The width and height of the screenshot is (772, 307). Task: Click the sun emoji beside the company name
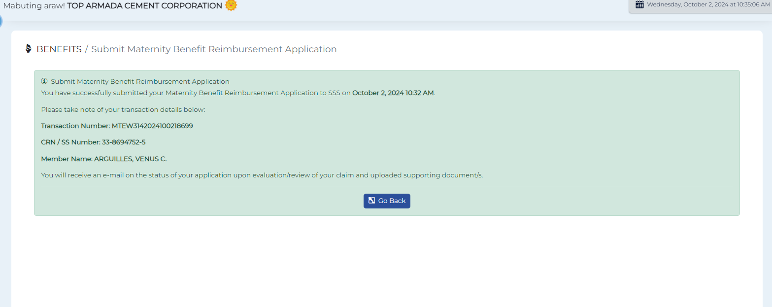231,5
